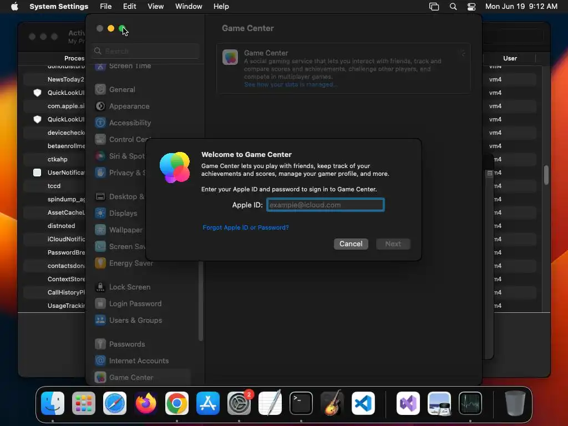Open the Help menu
The width and height of the screenshot is (568, 426).
coord(221,7)
